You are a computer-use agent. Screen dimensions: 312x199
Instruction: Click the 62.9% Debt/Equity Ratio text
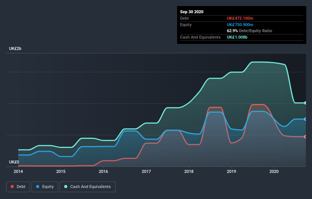pos(250,31)
